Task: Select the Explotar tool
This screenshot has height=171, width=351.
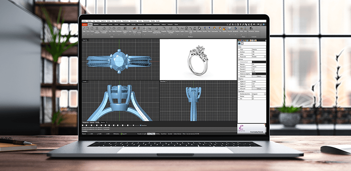Action: tap(224, 28)
